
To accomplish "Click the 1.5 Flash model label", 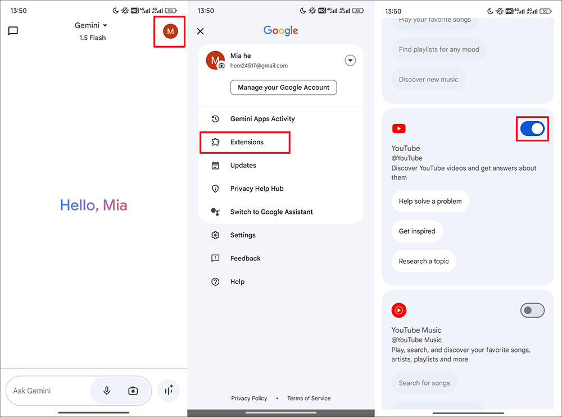I will pos(93,38).
